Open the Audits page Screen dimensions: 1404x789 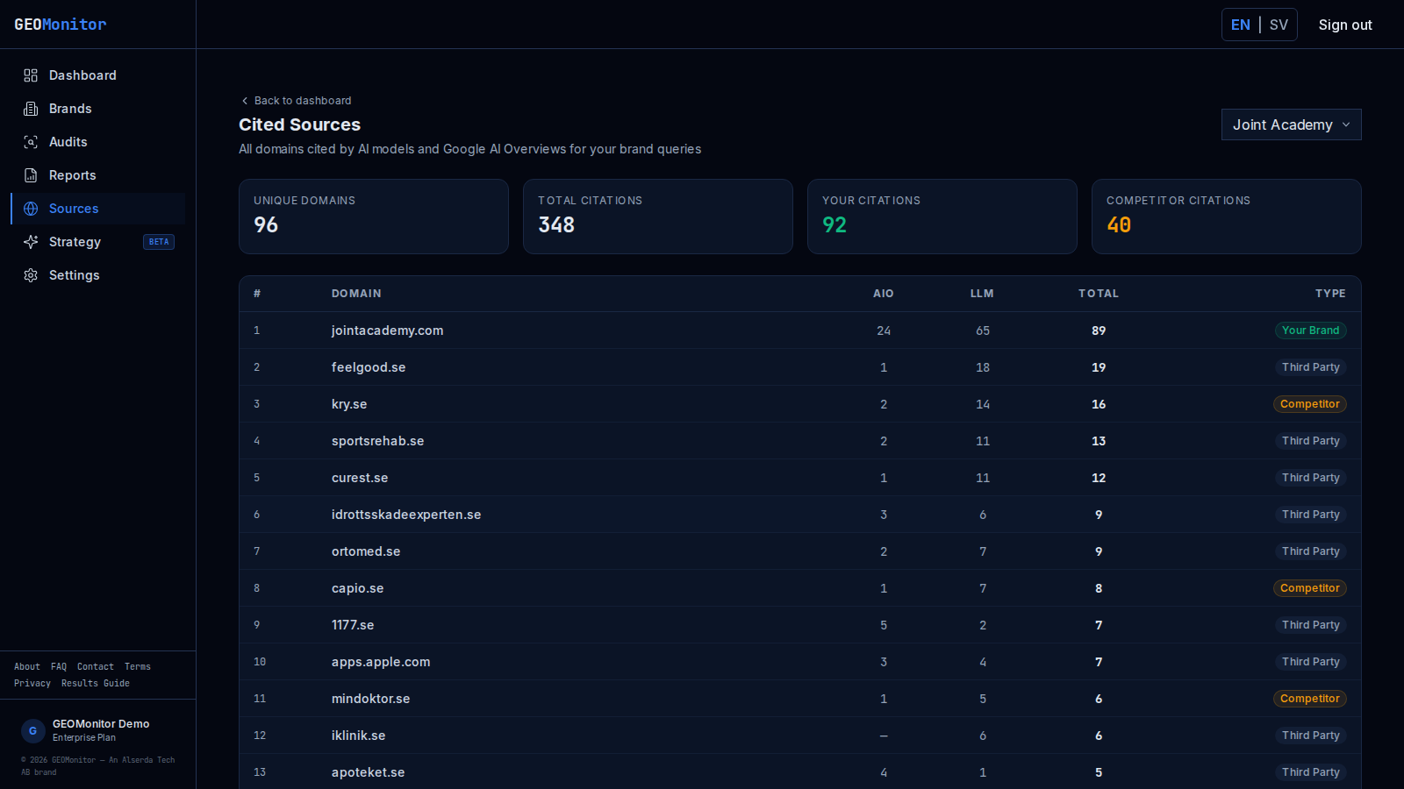(x=98, y=142)
